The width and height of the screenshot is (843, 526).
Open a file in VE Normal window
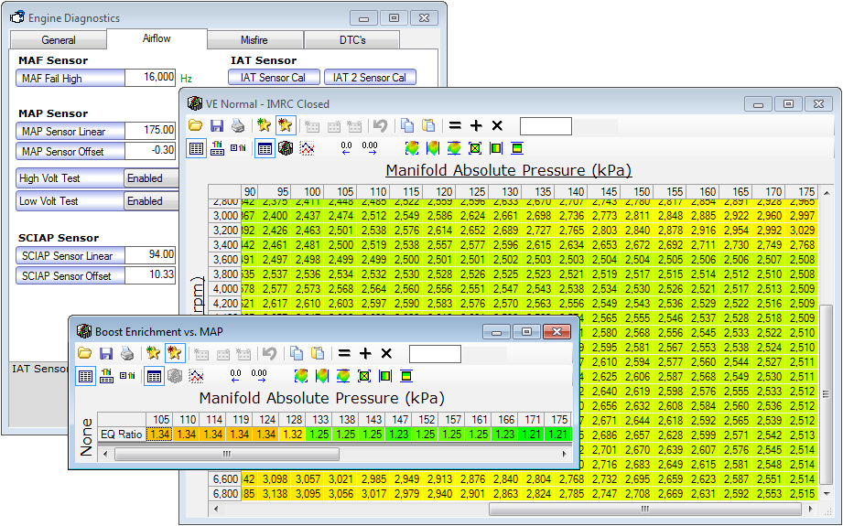[x=195, y=125]
